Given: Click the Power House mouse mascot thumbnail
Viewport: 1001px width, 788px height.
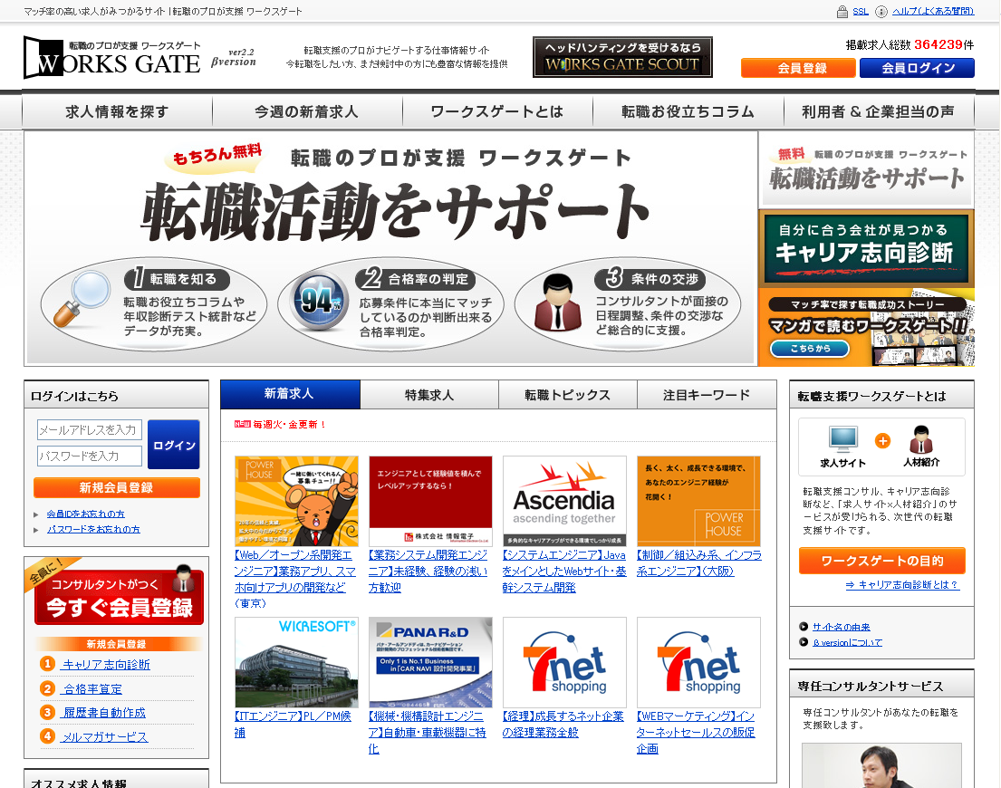Looking at the screenshot, I should click(296, 501).
